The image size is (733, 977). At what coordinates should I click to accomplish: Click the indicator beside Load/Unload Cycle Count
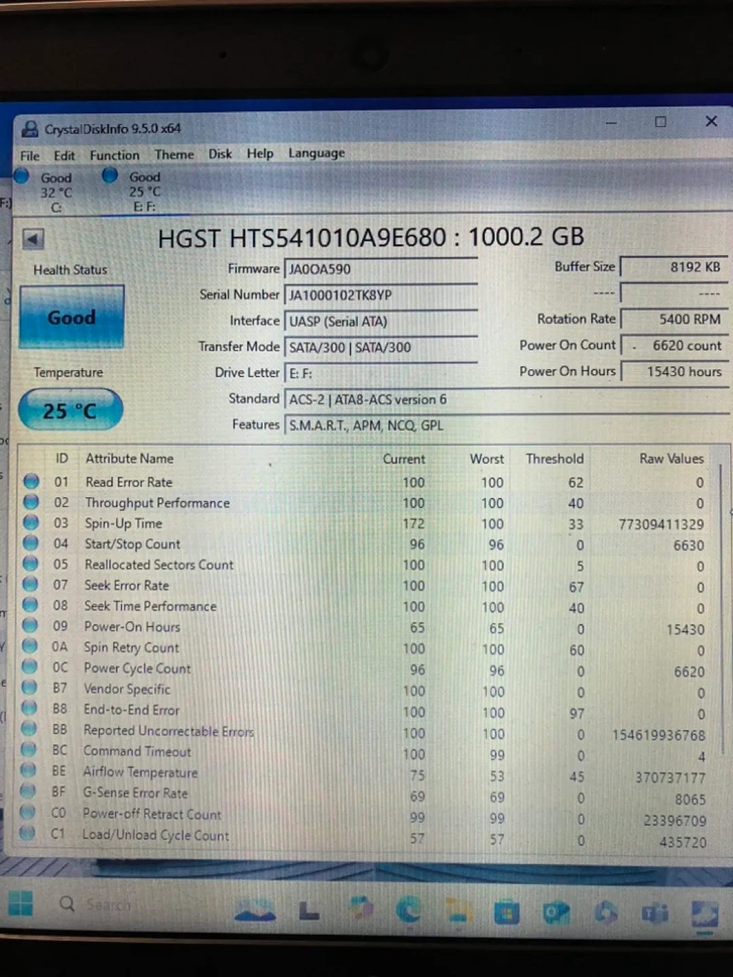29,835
